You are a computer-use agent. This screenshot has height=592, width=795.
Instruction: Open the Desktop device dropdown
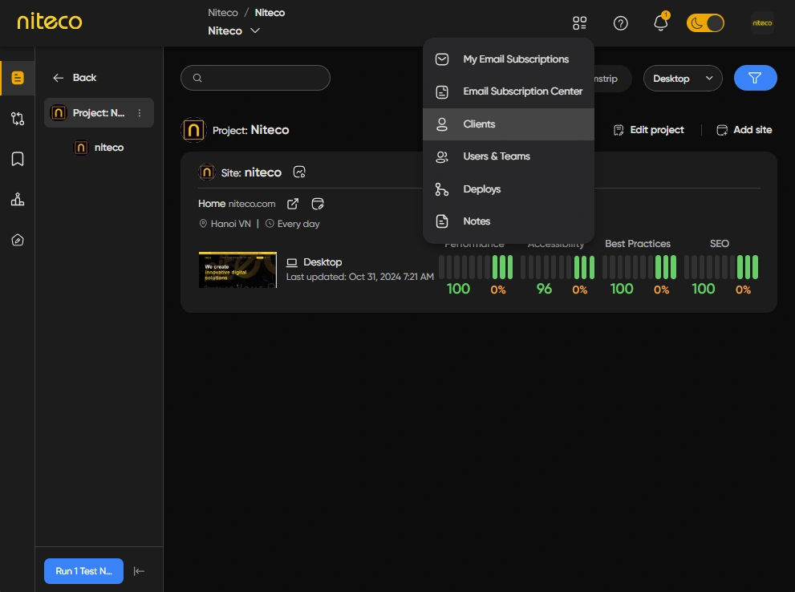[x=683, y=79]
